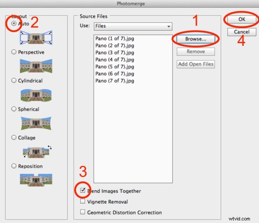Cancel the Photomerge dialog
Image resolution: width=259 pixels, height=223 pixels.
242,32
